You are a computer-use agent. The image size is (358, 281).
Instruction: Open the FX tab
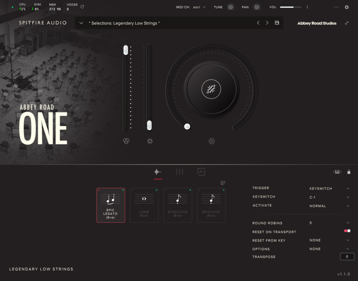[201, 172]
